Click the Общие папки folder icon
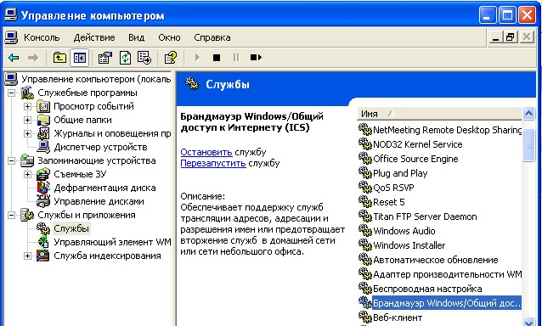The width and height of the screenshot is (542, 326). [43, 120]
